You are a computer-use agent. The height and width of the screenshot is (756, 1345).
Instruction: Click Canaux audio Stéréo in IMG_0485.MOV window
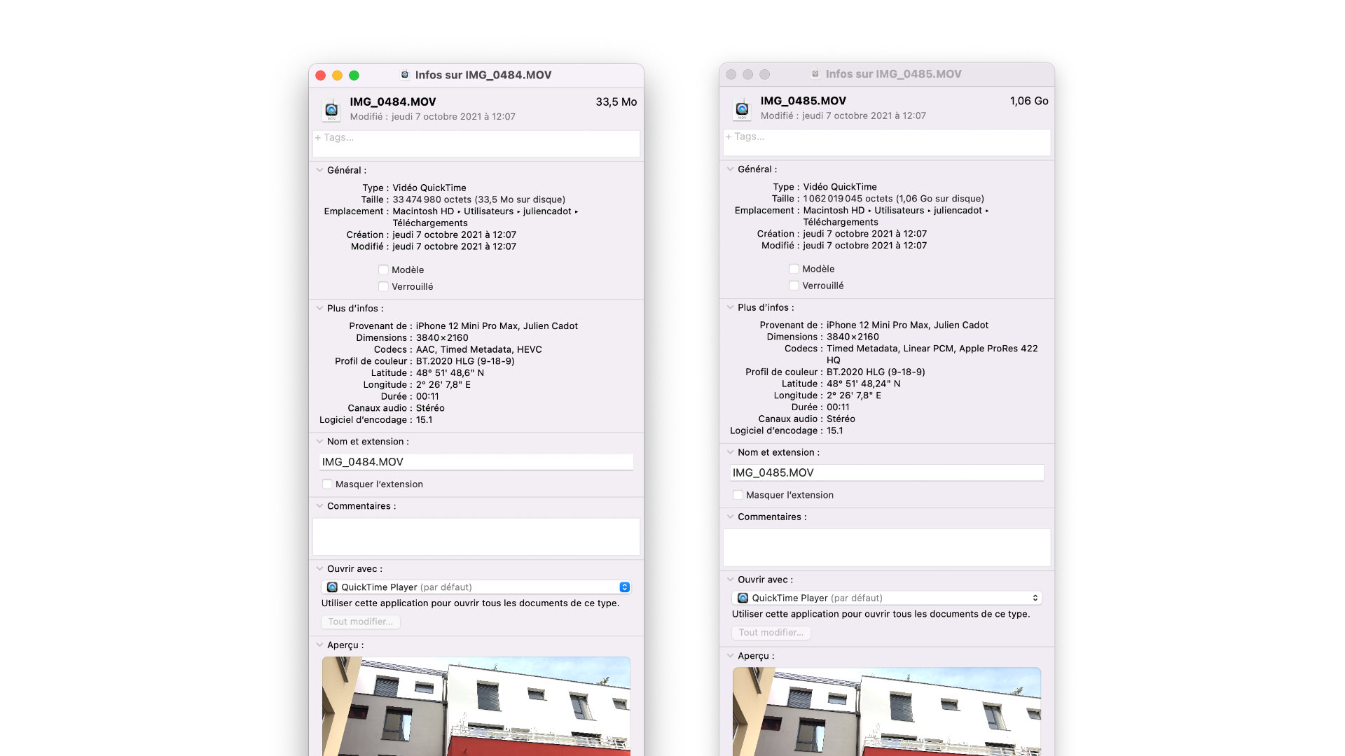[x=841, y=419]
